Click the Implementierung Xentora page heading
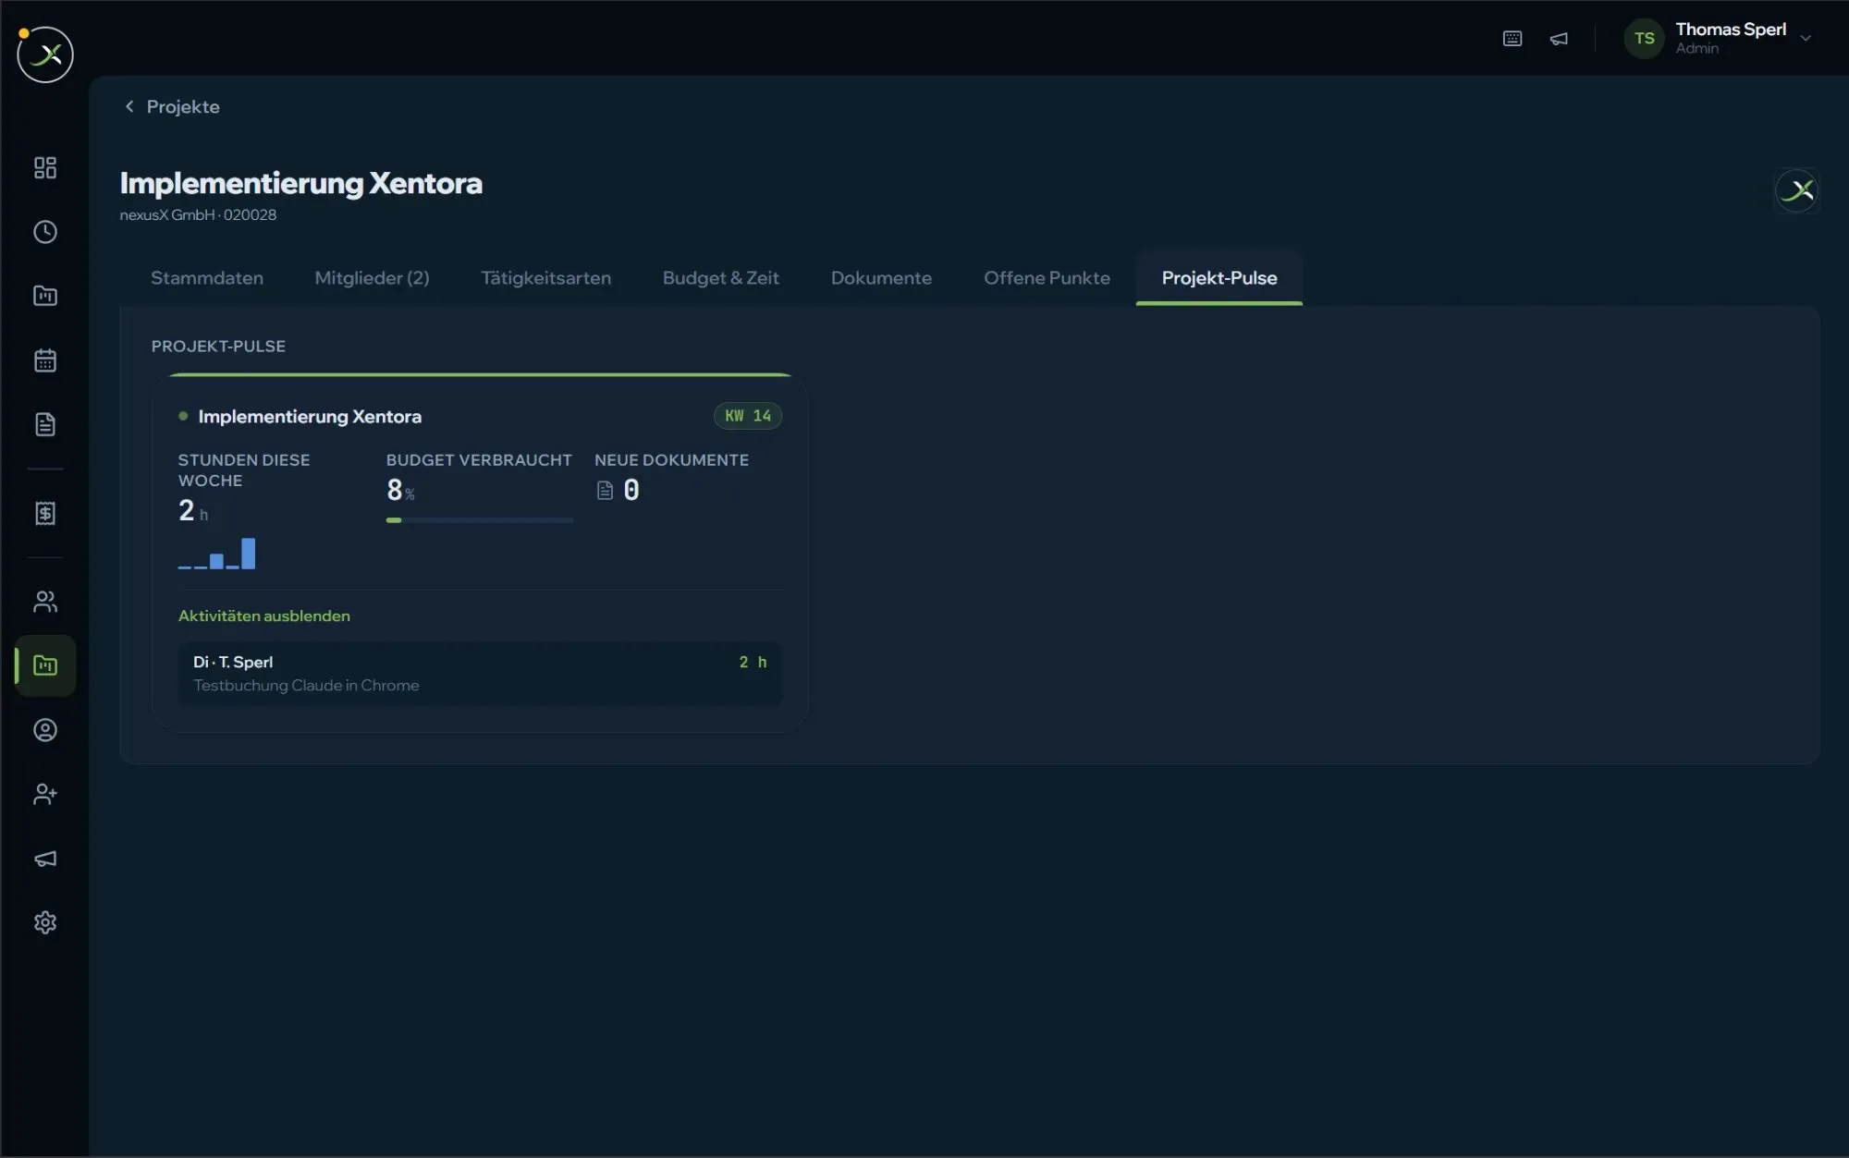This screenshot has width=1849, height=1158. click(x=300, y=183)
